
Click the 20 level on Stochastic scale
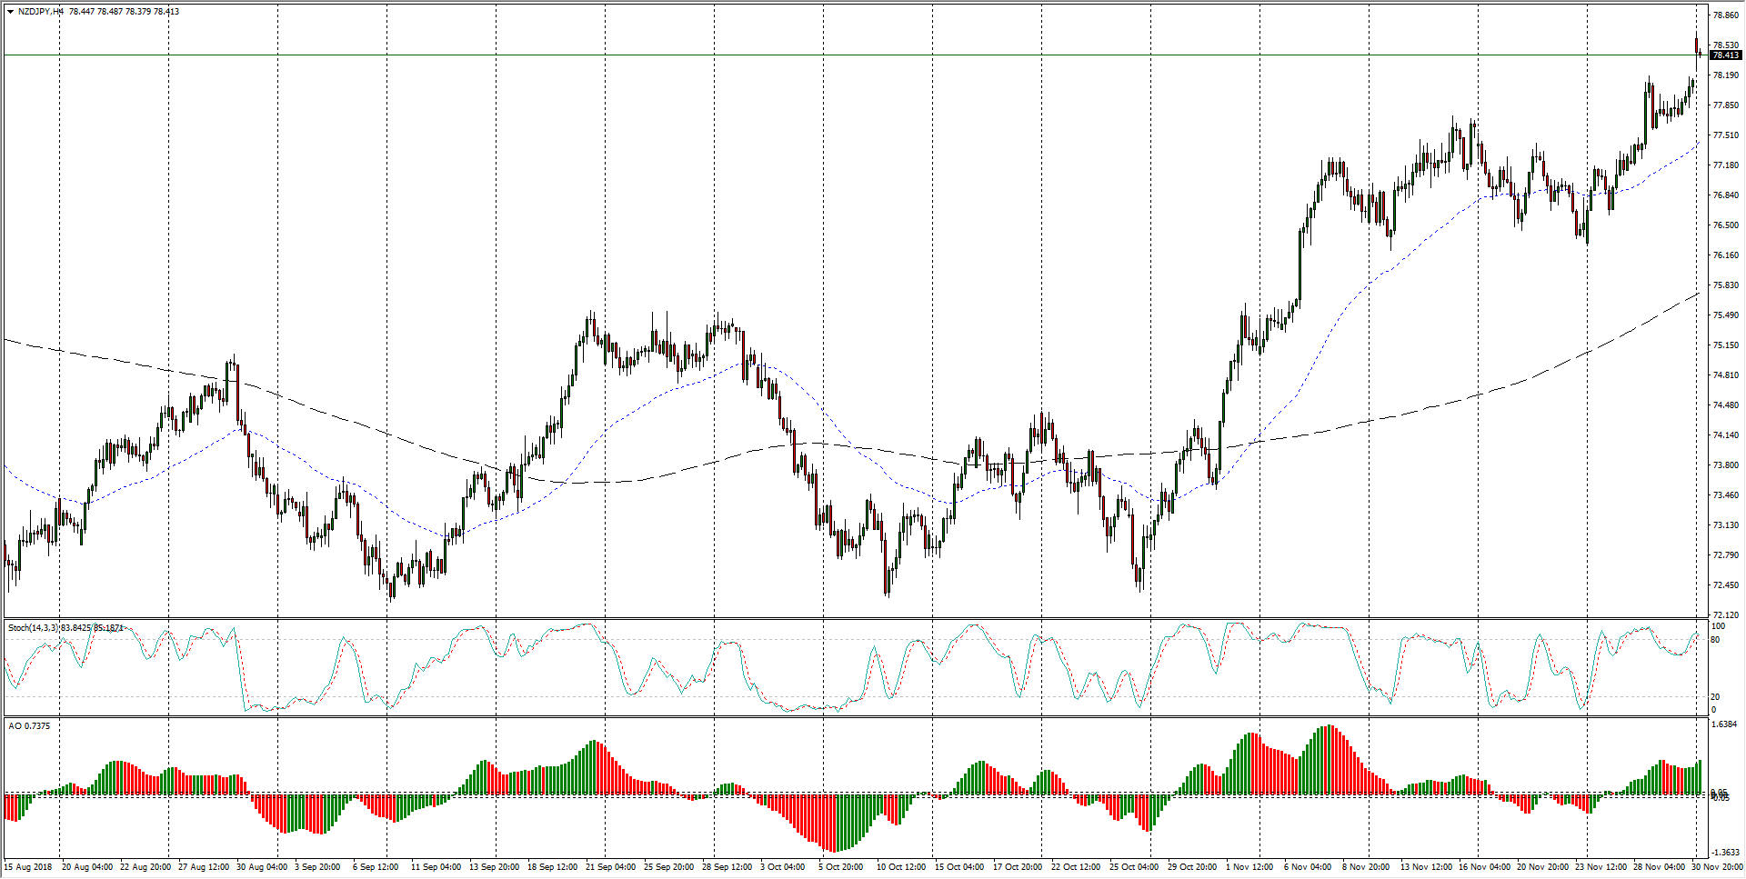pos(1715,697)
